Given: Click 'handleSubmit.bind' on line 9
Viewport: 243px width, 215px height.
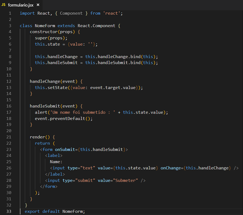Looking at the screenshot, I should point(119,63).
